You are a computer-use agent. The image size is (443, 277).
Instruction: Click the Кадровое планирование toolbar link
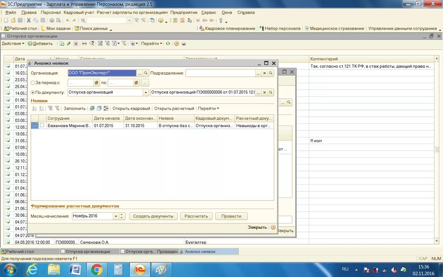click(227, 28)
